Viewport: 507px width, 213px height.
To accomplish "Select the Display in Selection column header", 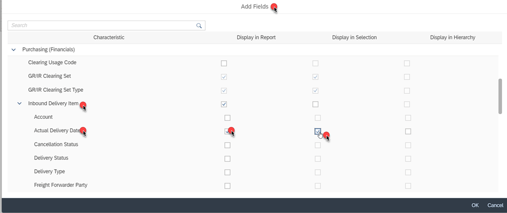I will (354, 38).
